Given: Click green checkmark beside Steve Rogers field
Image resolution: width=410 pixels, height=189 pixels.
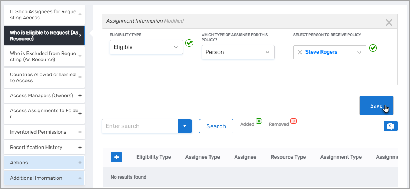Looking at the screenshot, I should coord(373,48).
